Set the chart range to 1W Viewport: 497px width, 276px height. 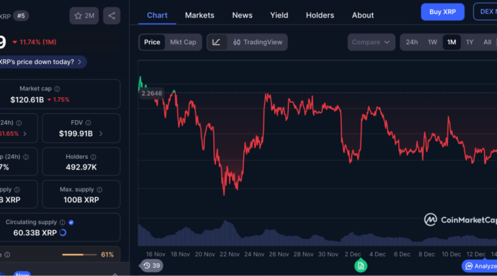coord(432,42)
